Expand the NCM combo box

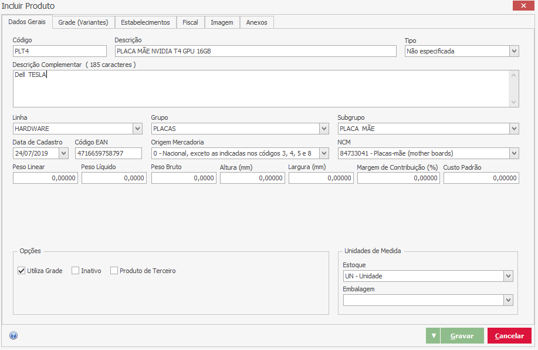514,153
